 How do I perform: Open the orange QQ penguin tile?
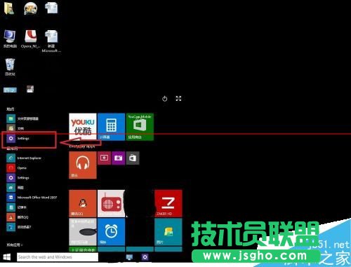[83, 203]
